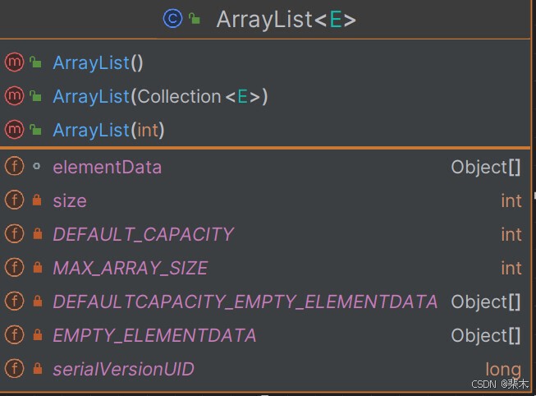
Task: Select the DEFAULT_CAPACITY field
Action: (x=143, y=235)
